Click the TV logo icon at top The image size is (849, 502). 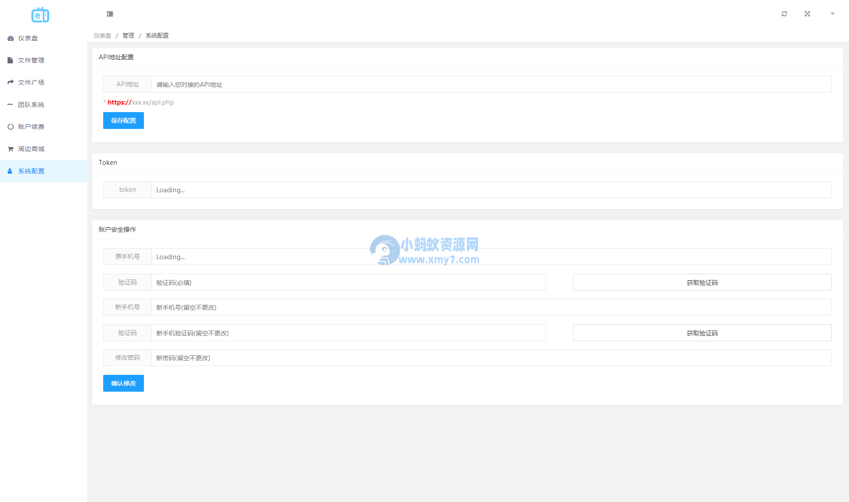point(40,15)
